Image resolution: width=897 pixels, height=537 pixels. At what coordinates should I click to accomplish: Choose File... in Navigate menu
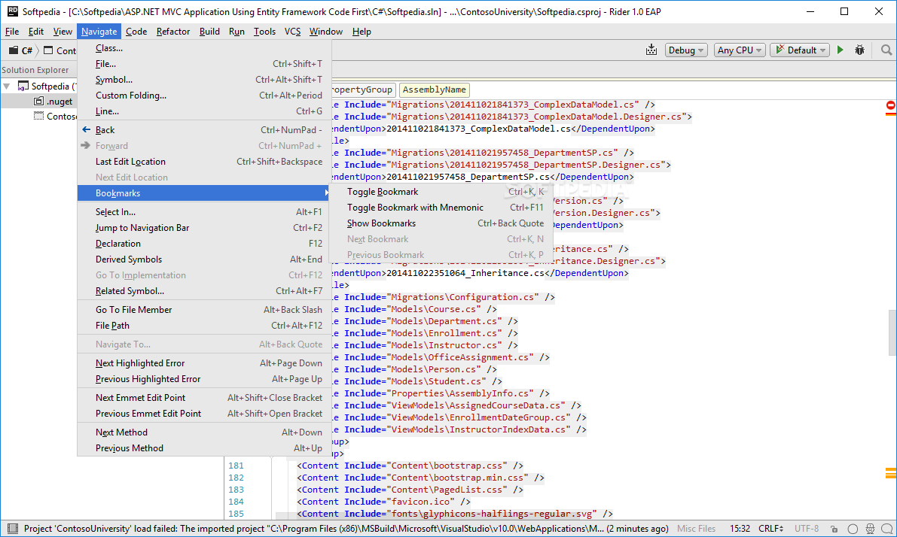(204, 64)
